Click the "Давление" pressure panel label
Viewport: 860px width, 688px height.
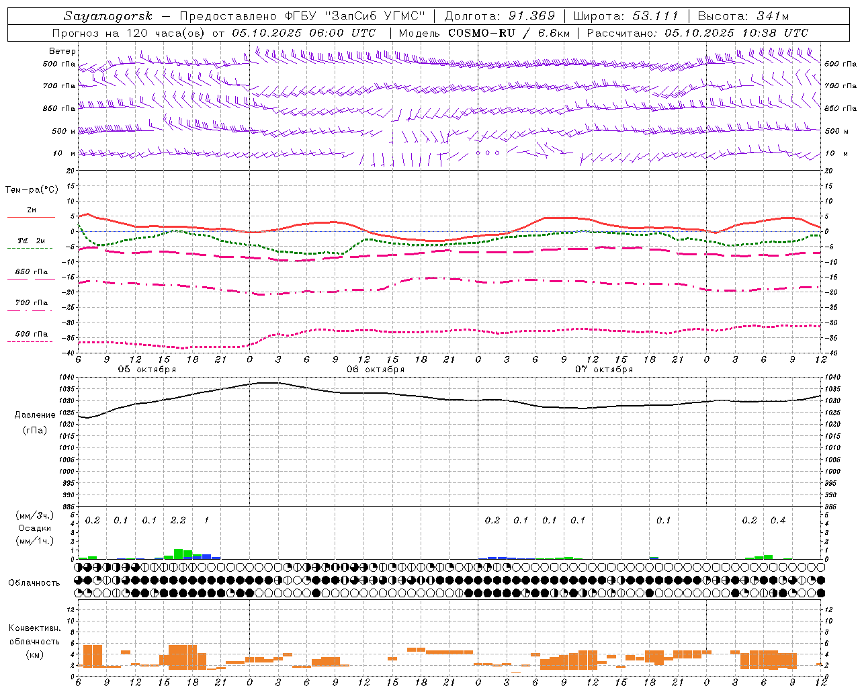tap(35, 415)
